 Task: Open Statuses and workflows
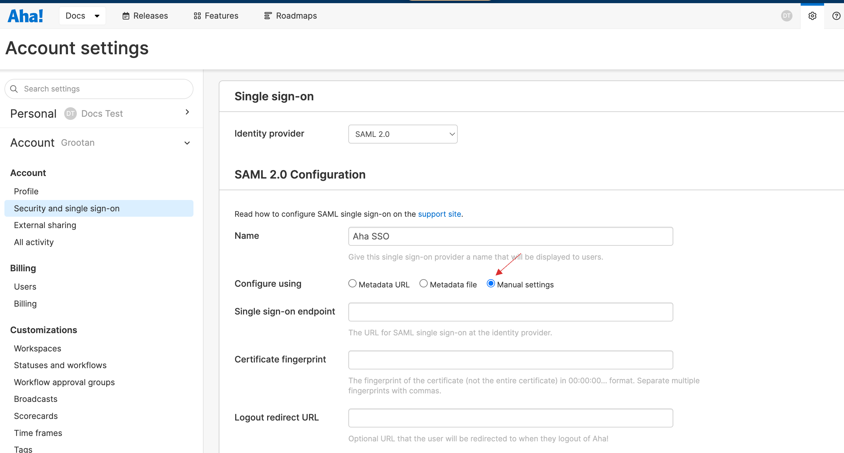(60, 365)
